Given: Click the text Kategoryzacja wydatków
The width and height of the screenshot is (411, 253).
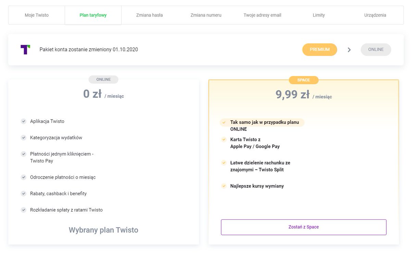Looking at the screenshot, I should click(x=56, y=137).
